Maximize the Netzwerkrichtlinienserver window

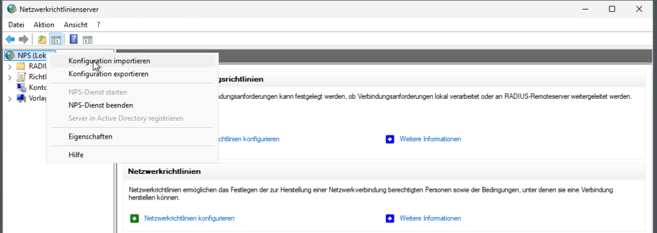612,9
